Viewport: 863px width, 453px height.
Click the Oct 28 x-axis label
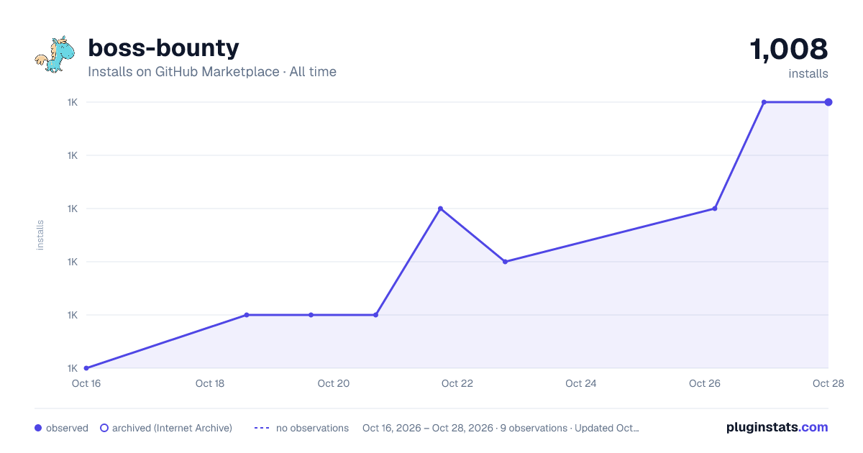tap(827, 383)
